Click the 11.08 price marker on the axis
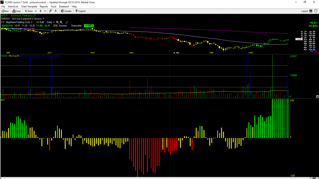This screenshot has height=179, width=319. [x=298, y=39]
